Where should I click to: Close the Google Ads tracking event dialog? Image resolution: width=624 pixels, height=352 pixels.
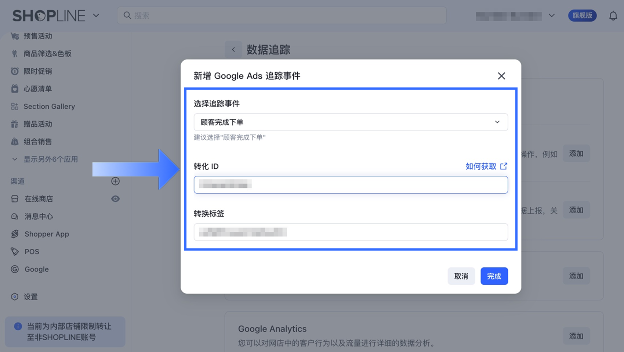tap(501, 76)
